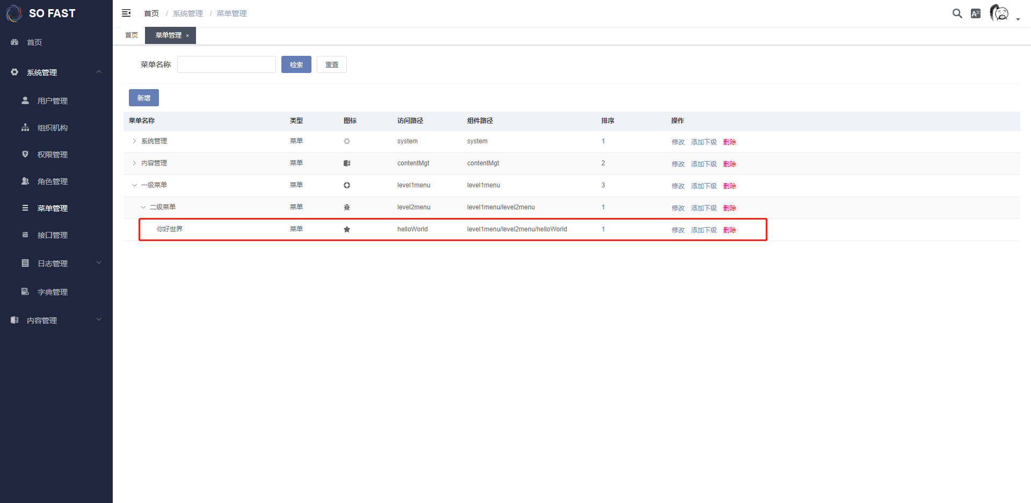The image size is (1031, 503).
Task: Click the search magnifier icon in header
Action: click(957, 13)
